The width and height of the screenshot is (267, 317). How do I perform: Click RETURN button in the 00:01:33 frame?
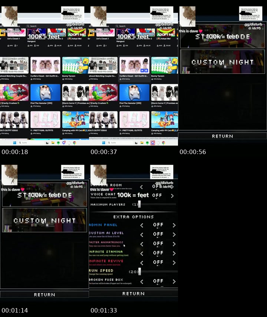(x=133, y=294)
